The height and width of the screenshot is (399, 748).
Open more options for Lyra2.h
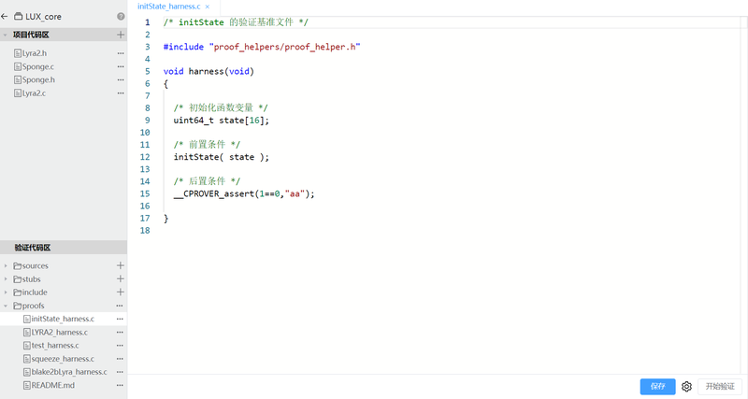[x=121, y=53]
